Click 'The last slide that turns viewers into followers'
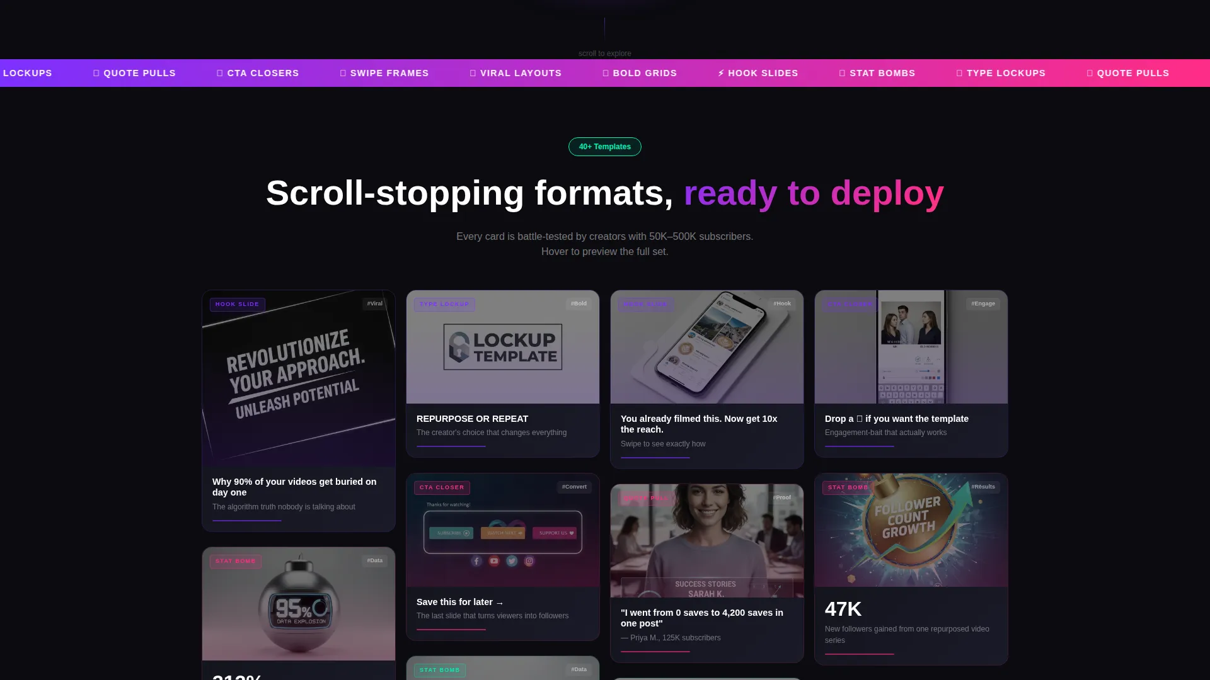The height and width of the screenshot is (680, 1210). pos(492,616)
